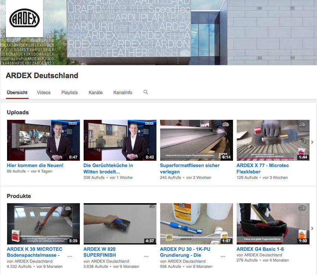Open the Playlists tab
Image resolution: width=317 pixels, height=275 pixels.
pyautogui.click(x=69, y=93)
